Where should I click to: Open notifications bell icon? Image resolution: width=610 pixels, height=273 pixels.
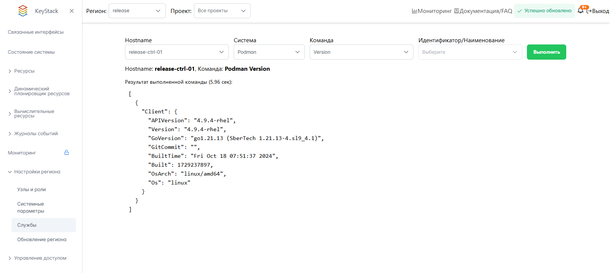tap(580, 11)
